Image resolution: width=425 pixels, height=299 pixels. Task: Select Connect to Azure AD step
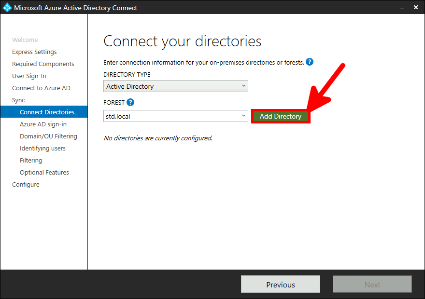pyautogui.click(x=41, y=88)
